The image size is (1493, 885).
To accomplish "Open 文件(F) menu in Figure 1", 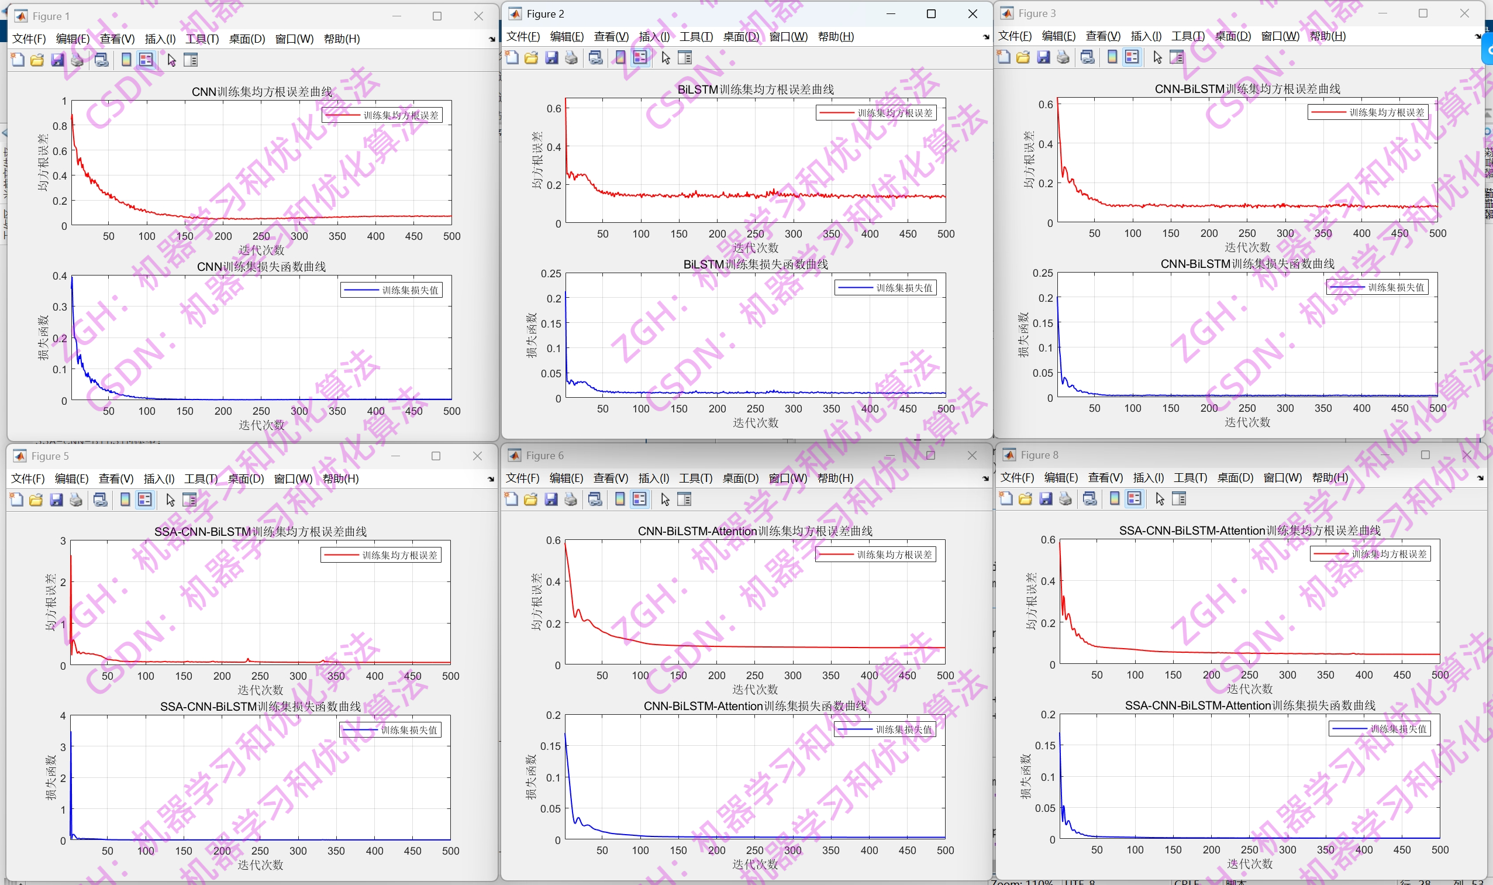I will [29, 39].
